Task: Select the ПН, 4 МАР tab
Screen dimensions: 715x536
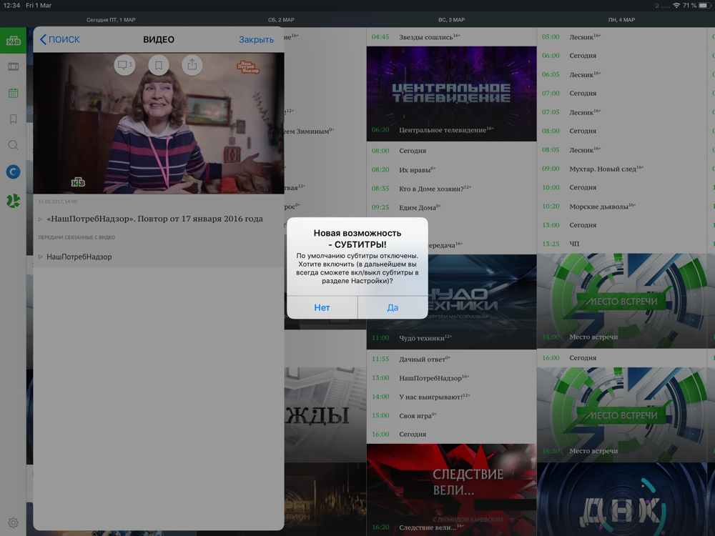Action: point(621,19)
